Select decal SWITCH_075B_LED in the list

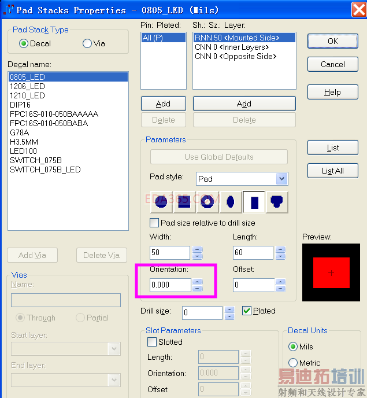click(x=68, y=169)
